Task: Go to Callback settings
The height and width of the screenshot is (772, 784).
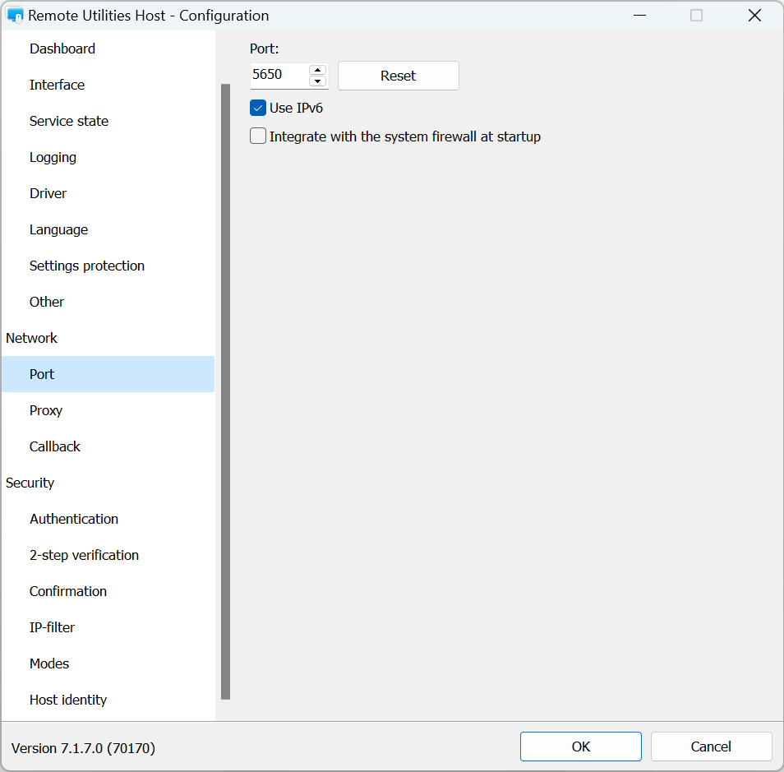Action: click(x=108, y=446)
